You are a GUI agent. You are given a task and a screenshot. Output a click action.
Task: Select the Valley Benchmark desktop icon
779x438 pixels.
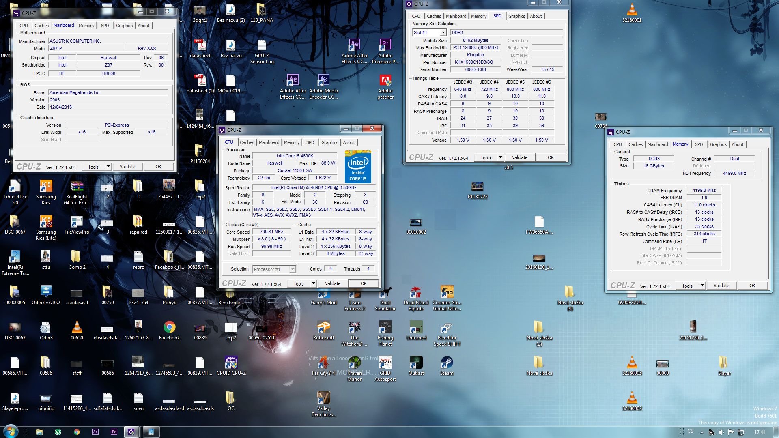point(323,404)
